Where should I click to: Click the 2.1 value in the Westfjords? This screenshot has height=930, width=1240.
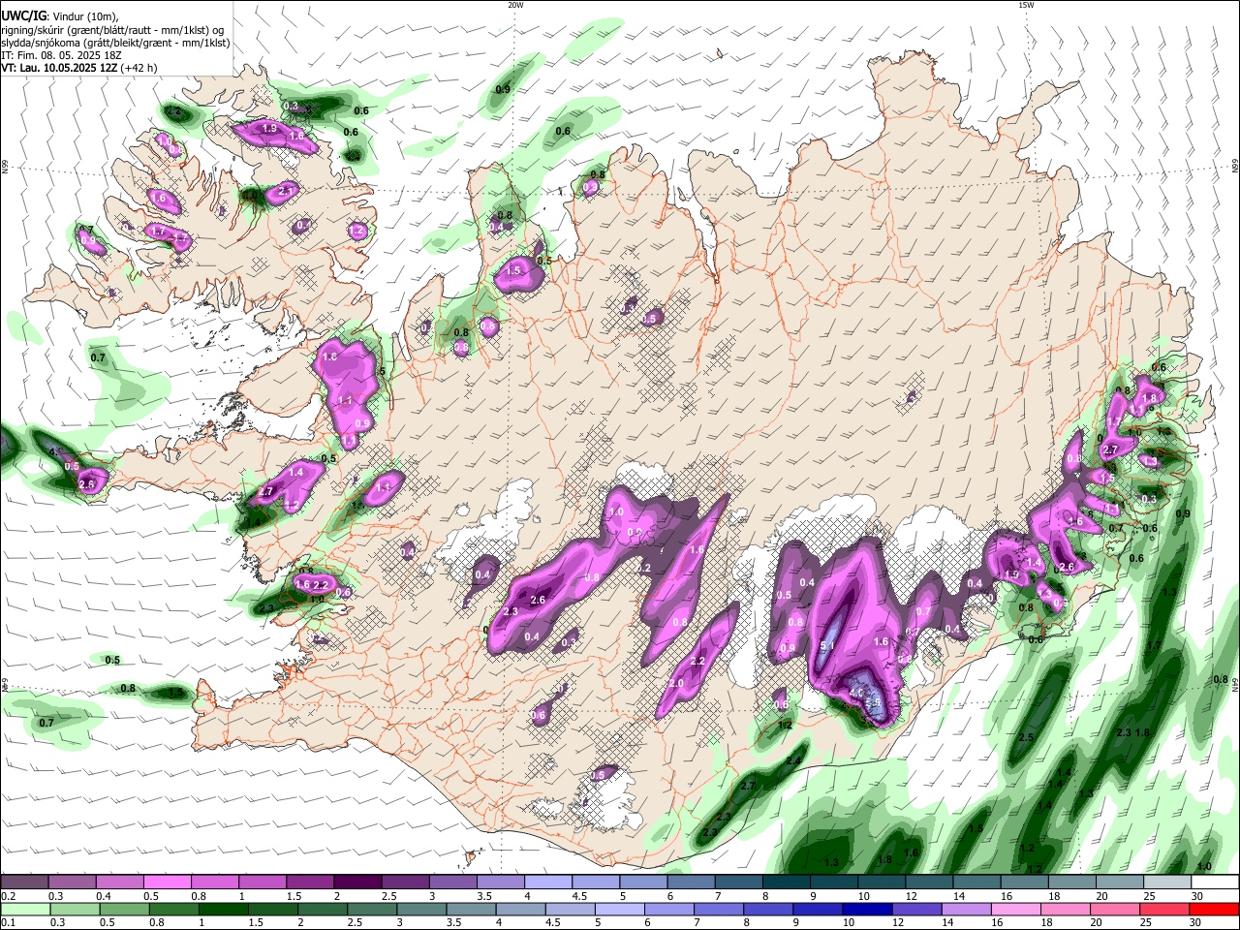(x=286, y=192)
